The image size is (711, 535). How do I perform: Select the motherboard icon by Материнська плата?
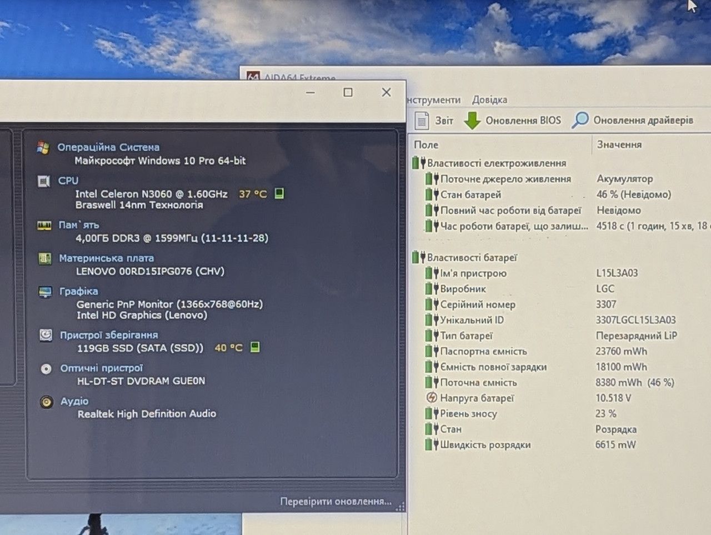[45, 258]
